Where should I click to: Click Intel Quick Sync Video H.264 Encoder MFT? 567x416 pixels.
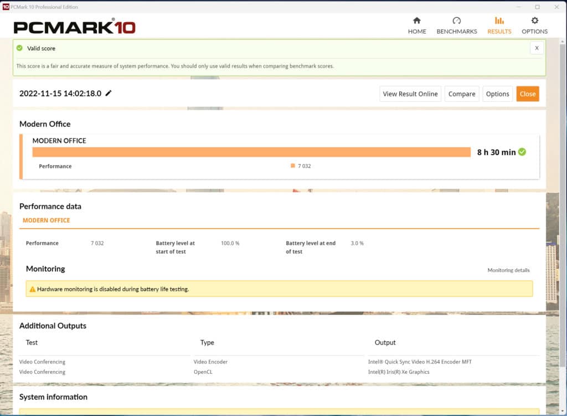pos(420,362)
